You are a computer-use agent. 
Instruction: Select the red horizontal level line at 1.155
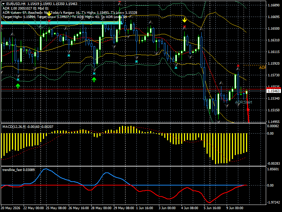coord(134,89)
